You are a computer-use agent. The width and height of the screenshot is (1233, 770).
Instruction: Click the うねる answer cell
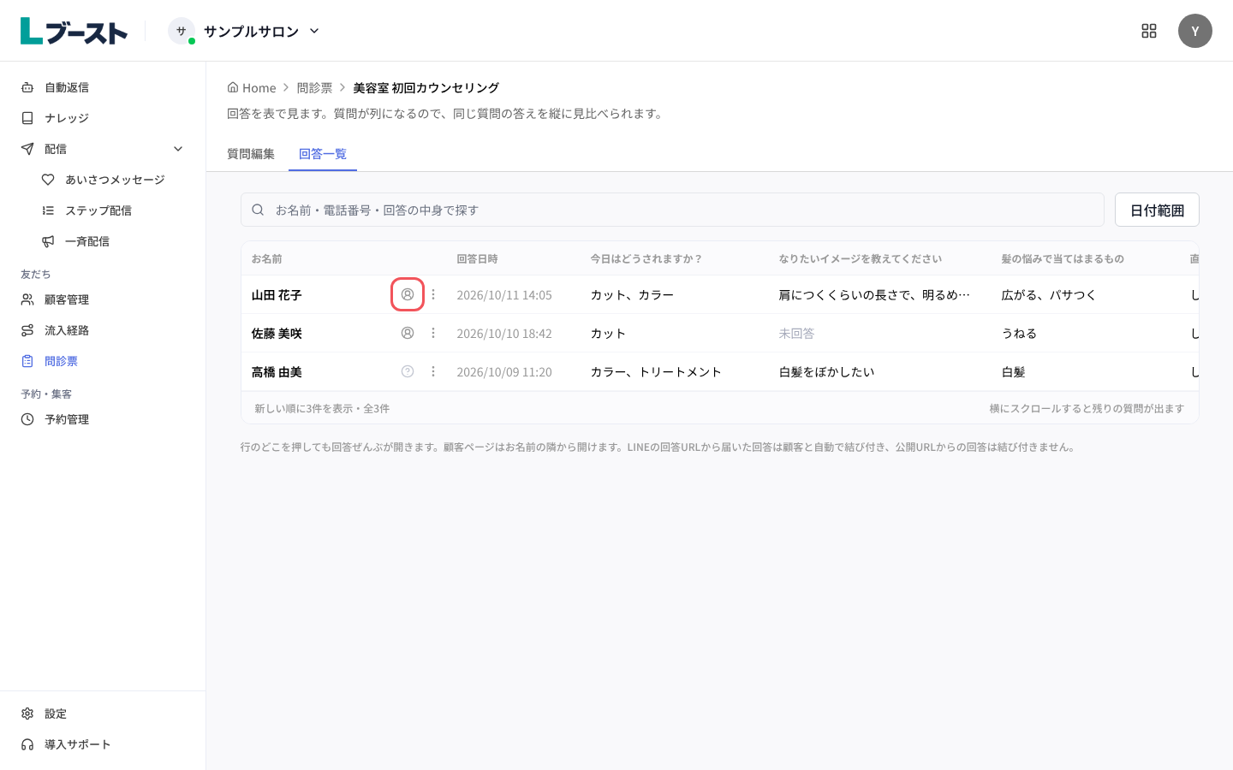pos(1019,334)
